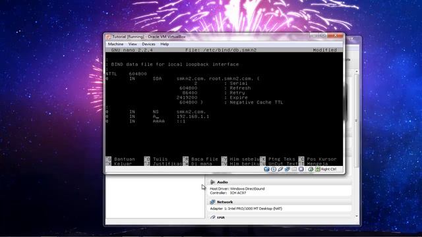Click the optical disc status icon
The width and height of the screenshot is (422, 237).
pyautogui.click(x=274, y=169)
